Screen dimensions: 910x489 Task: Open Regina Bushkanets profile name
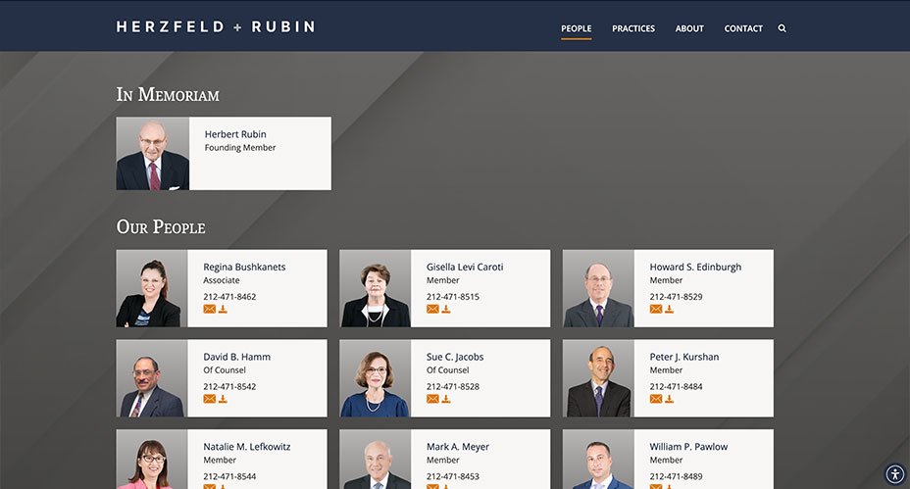(x=244, y=267)
